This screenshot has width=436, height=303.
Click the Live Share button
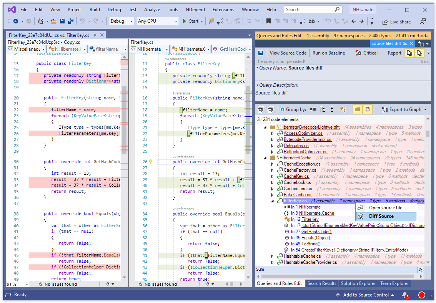coord(396,22)
